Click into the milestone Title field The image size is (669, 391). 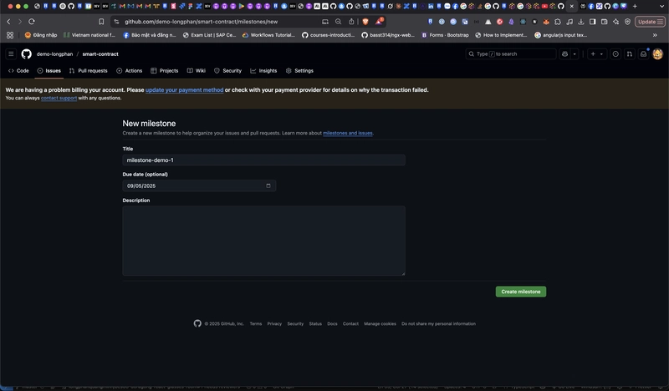pyautogui.click(x=263, y=160)
